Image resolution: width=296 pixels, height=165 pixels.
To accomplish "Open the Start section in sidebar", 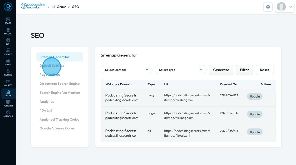I will coord(8,21).
